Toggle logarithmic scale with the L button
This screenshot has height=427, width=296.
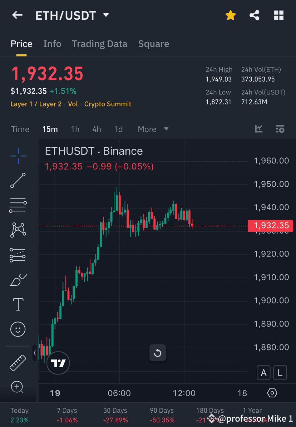280,372
